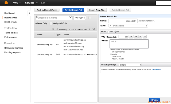171x104 pixels.
Task: Click the Value column header
Action: click(x=66, y=34)
